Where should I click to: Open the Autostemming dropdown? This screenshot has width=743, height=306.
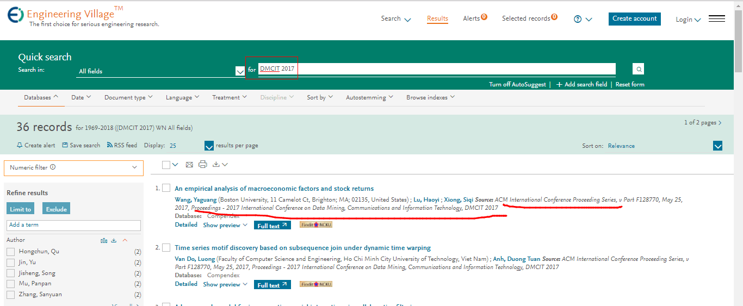(369, 98)
